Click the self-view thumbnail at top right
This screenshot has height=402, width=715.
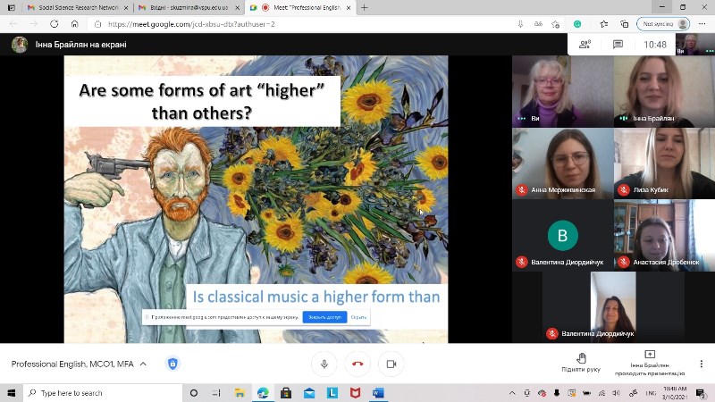[x=695, y=44]
